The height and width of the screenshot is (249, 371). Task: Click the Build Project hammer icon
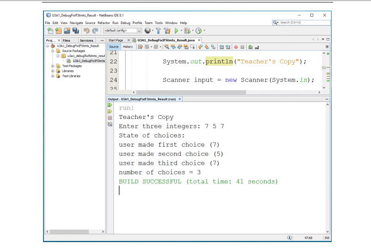tap(158, 31)
